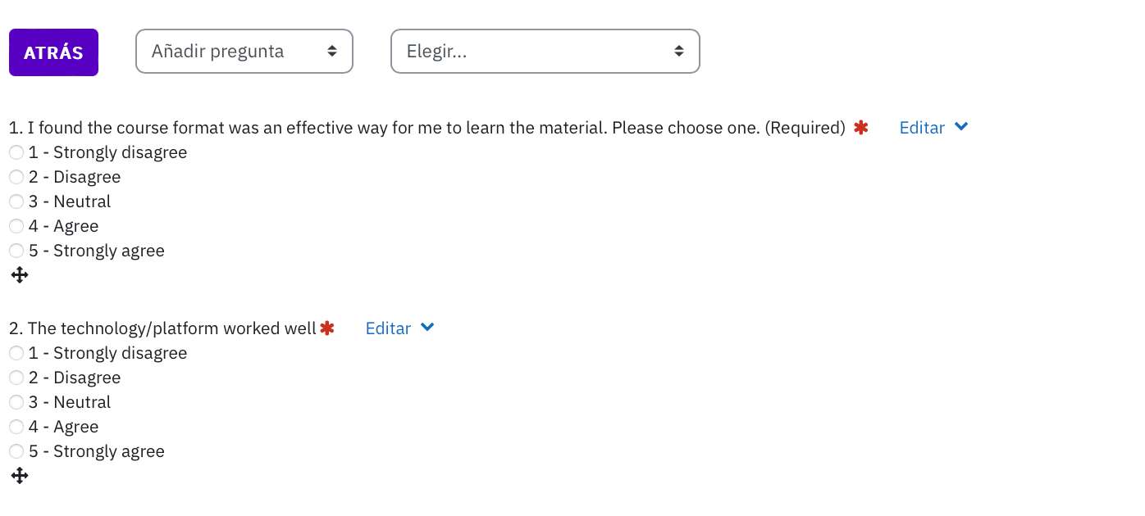Select '3 - Neutral' for question 1

16,201
